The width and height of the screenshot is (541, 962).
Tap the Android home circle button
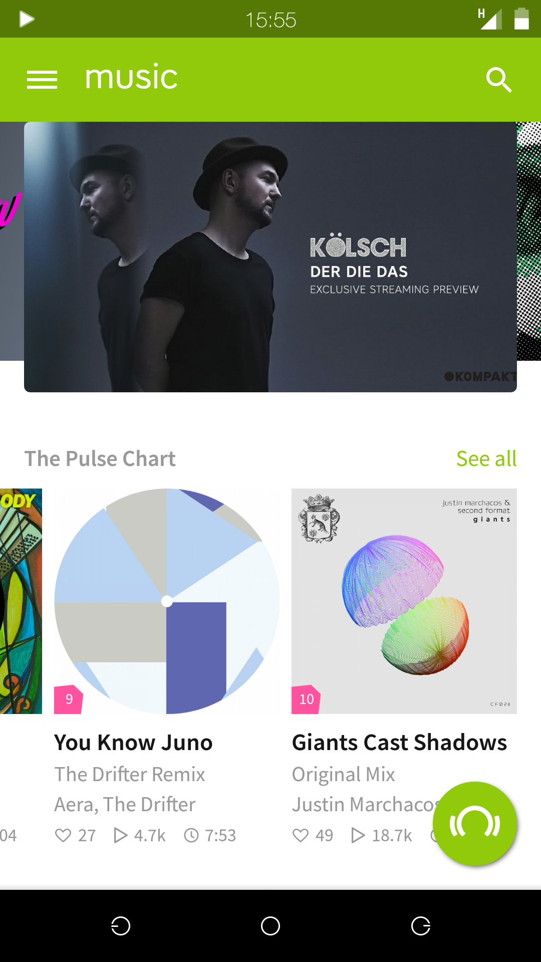(x=270, y=926)
